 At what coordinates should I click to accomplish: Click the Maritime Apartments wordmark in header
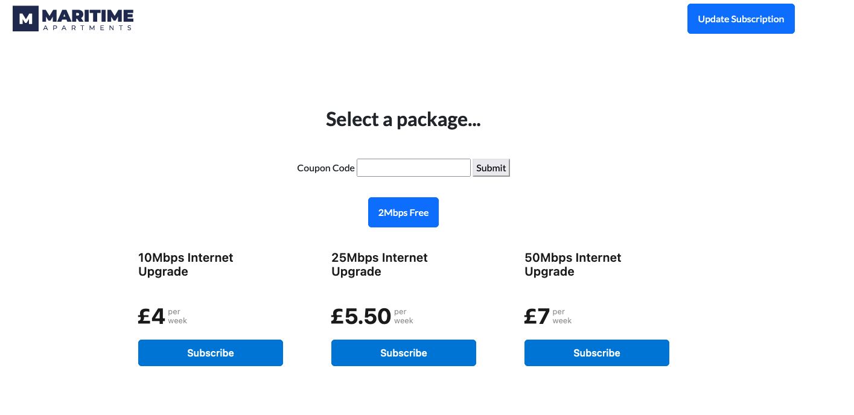click(x=87, y=14)
